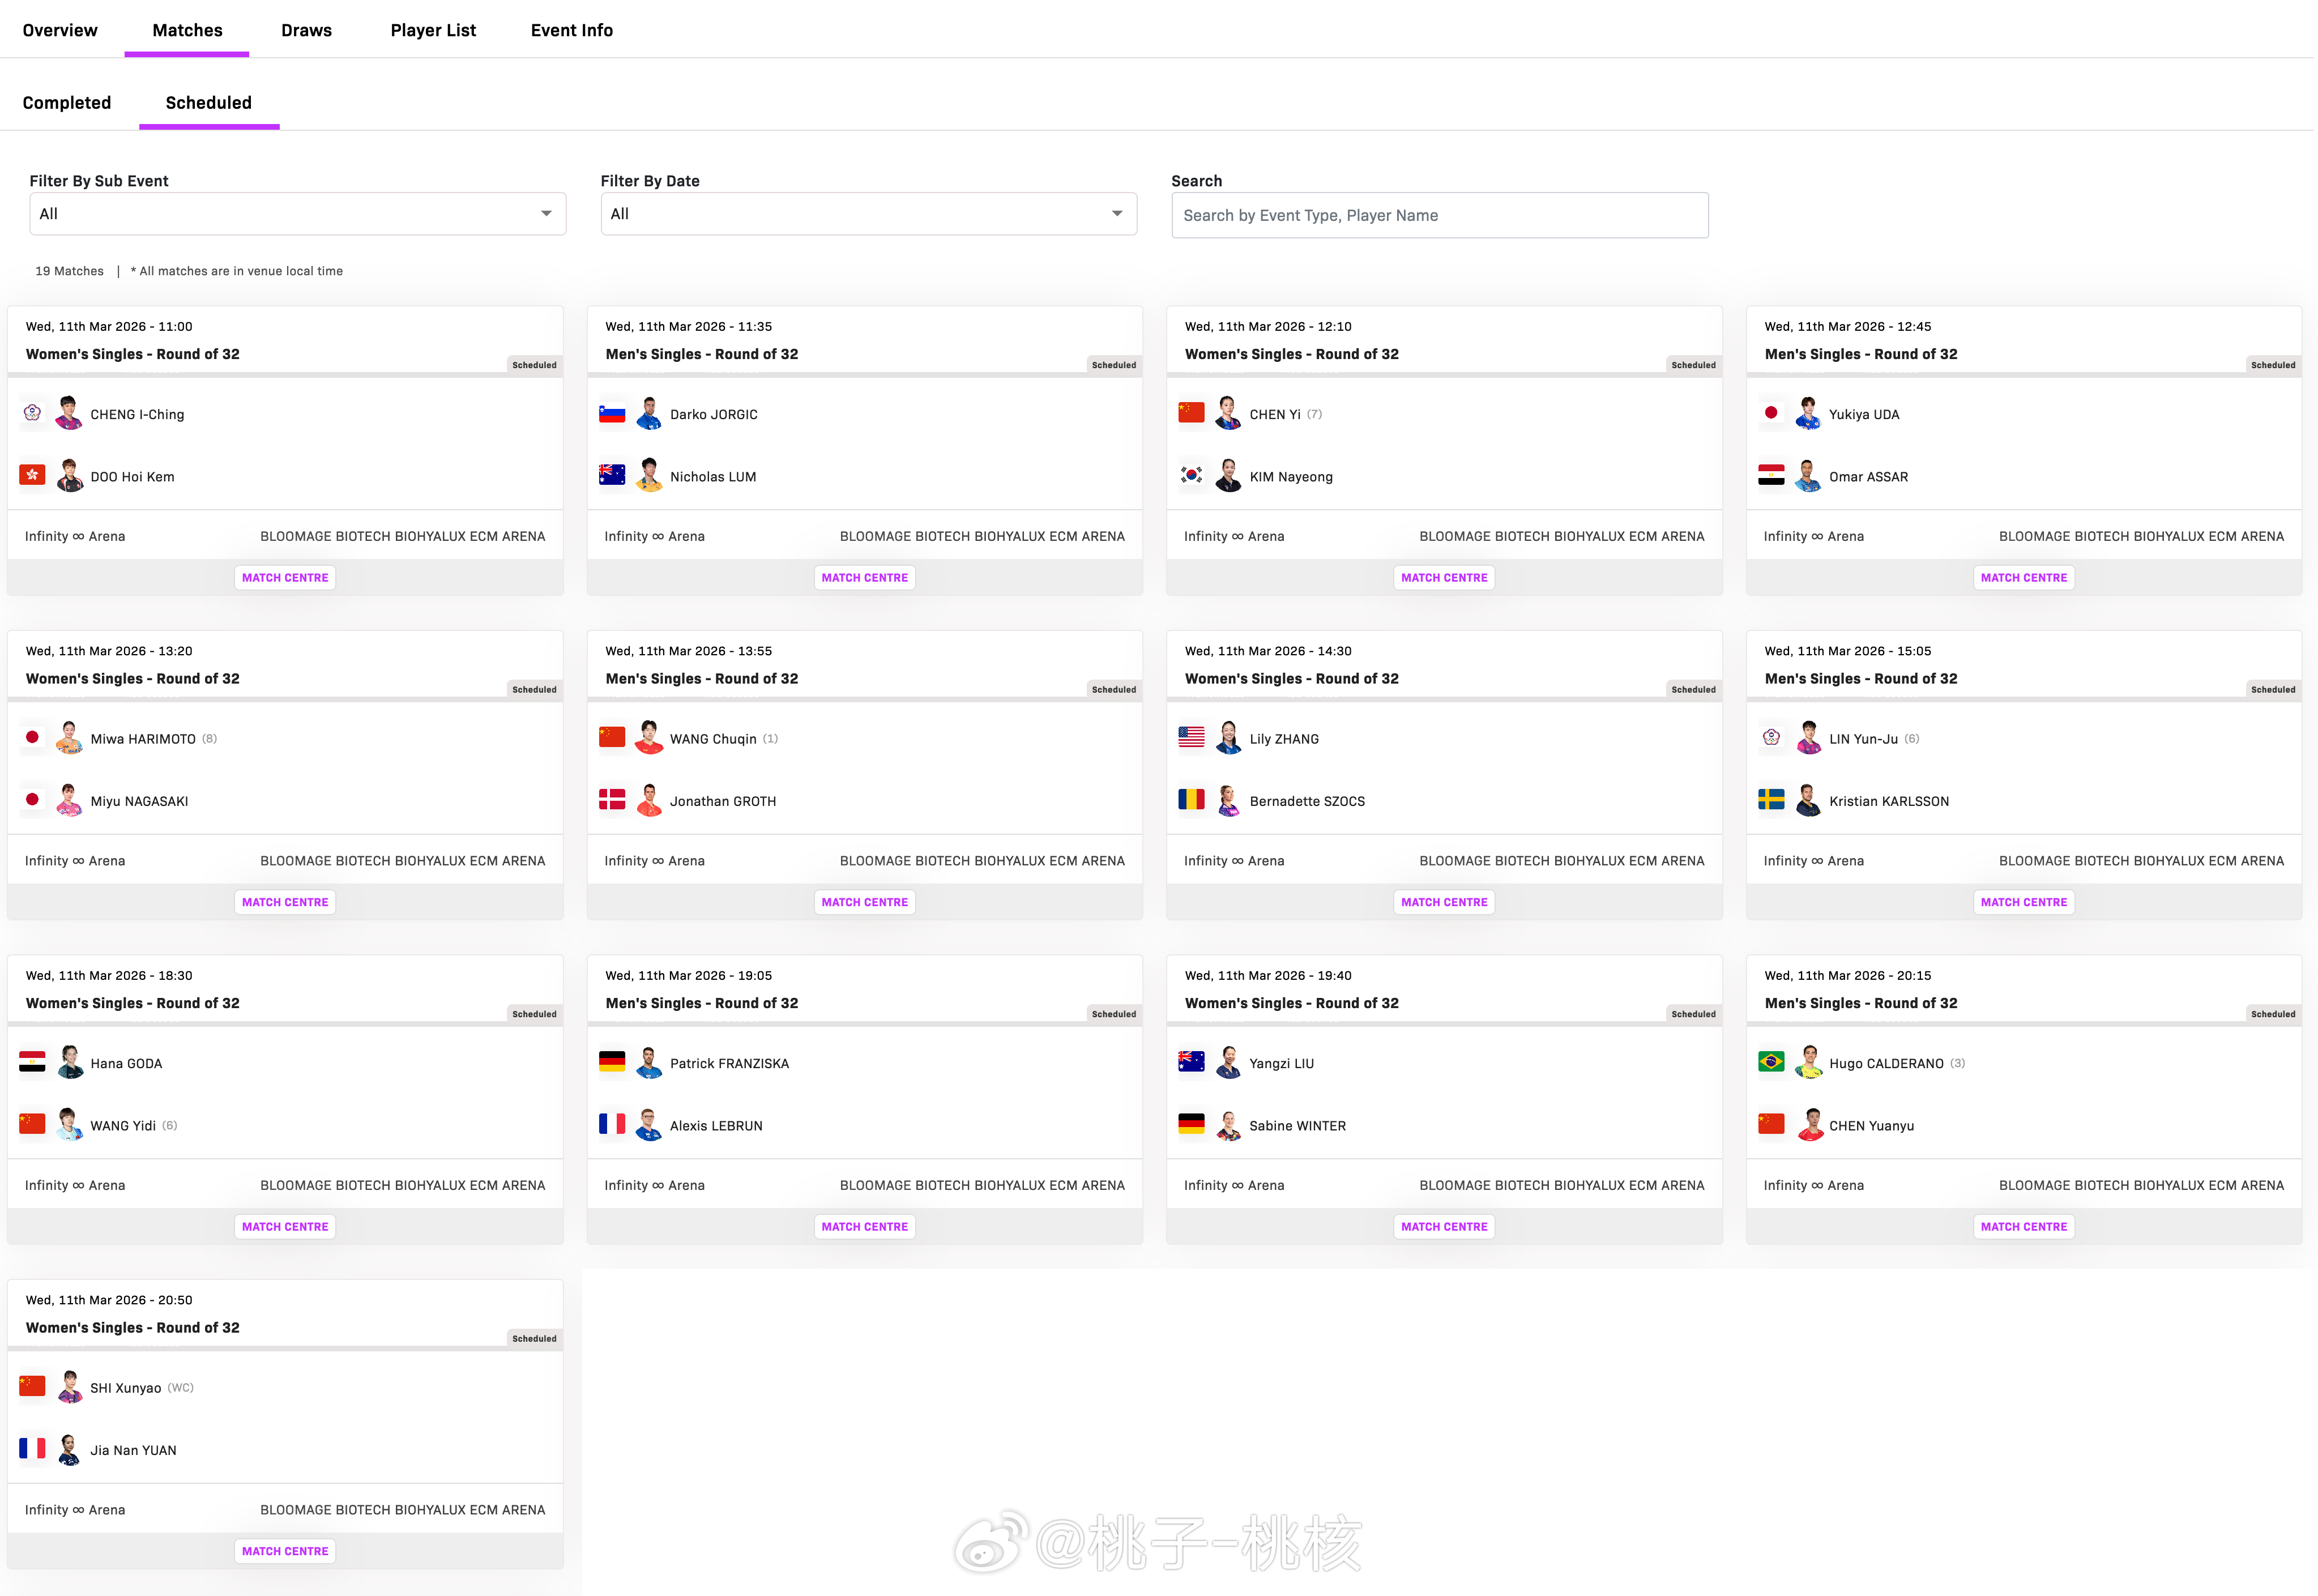The height and width of the screenshot is (1596, 2318).
Task: Select player name CHEN Yi
Action: point(1276,413)
